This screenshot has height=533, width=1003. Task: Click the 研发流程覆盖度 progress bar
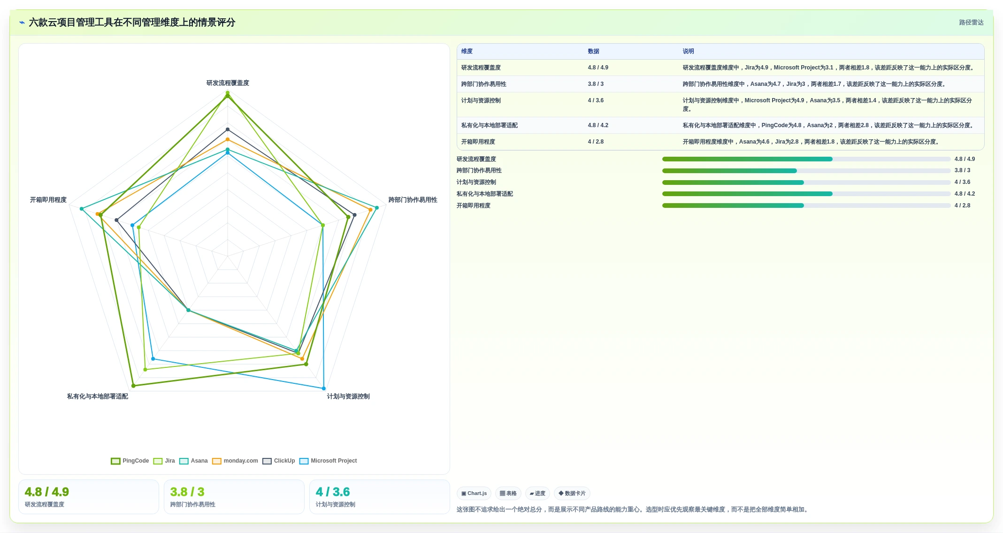tap(806, 159)
